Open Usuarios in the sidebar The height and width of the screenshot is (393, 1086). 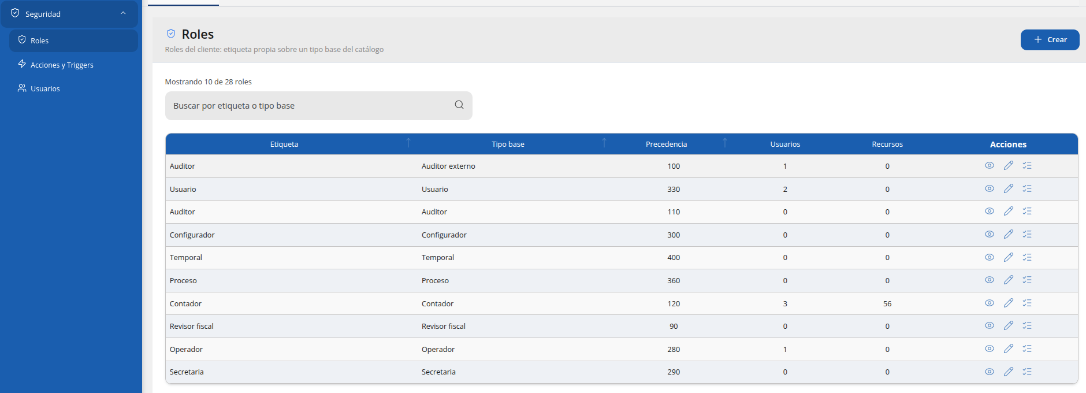coord(73,88)
